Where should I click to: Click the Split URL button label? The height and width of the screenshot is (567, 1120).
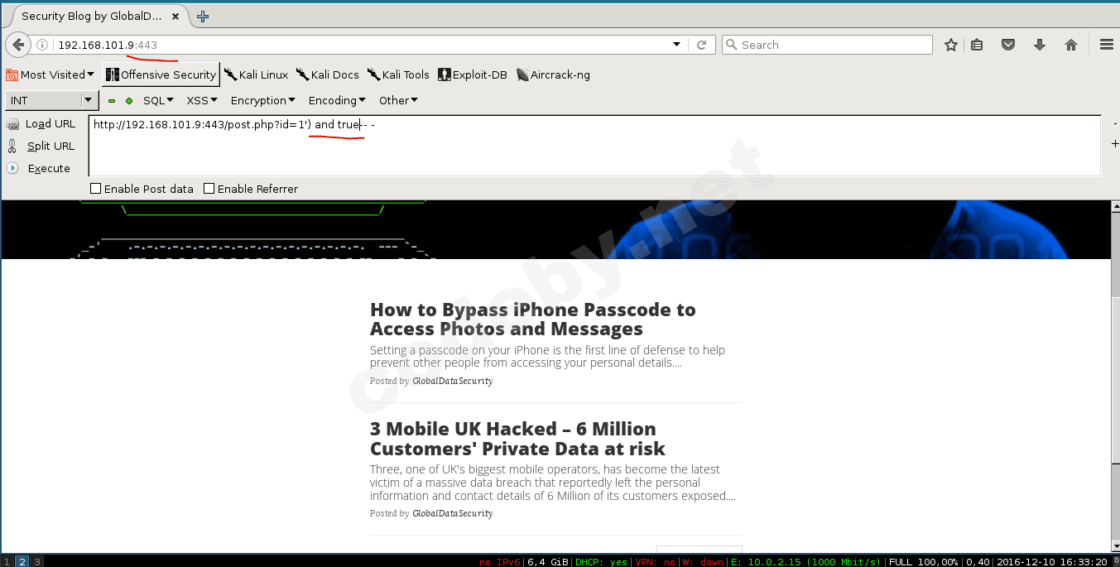pyautogui.click(x=50, y=146)
